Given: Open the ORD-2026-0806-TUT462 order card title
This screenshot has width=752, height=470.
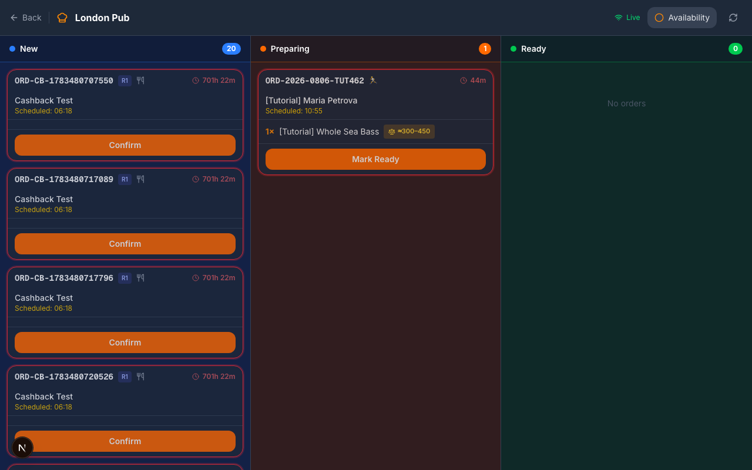Looking at the screenshot, I should (315, 80).
